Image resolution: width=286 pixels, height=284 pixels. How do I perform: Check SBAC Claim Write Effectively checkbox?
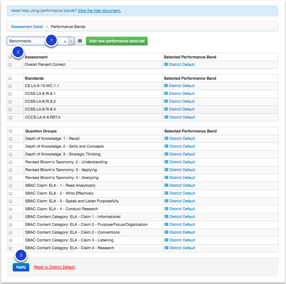pyautogui.click(x=10, y=193)
